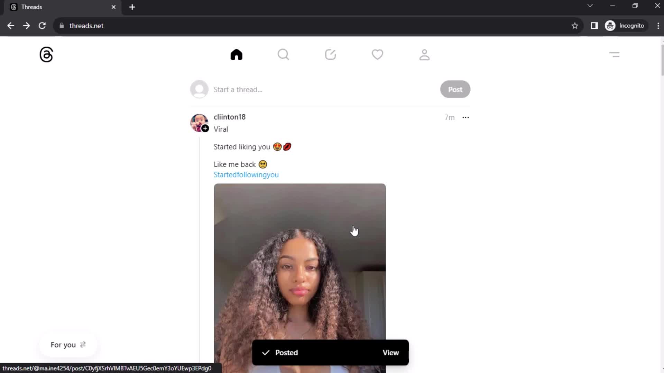Toggle the refresh icon next to 'For you'
This screenshot has height=373, width=664.
pyautogui.click(x=83, y=344)
